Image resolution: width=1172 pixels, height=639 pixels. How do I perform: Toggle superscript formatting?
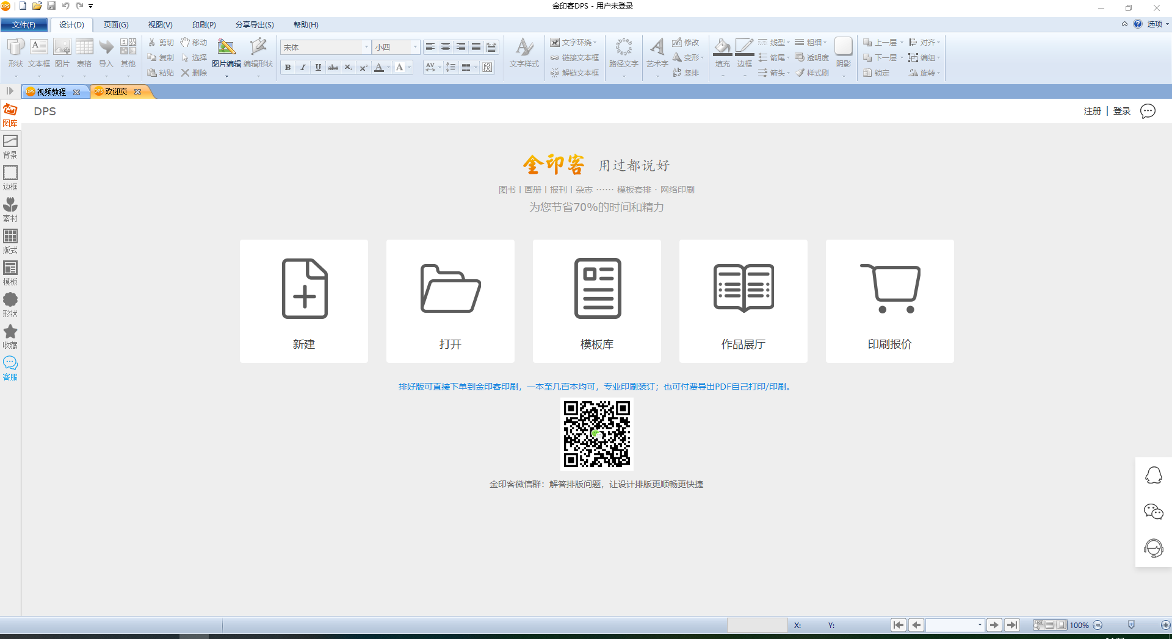[363, 68]
